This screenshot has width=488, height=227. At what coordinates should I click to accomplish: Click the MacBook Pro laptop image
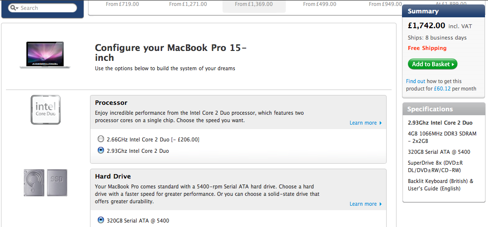point(45,55)
